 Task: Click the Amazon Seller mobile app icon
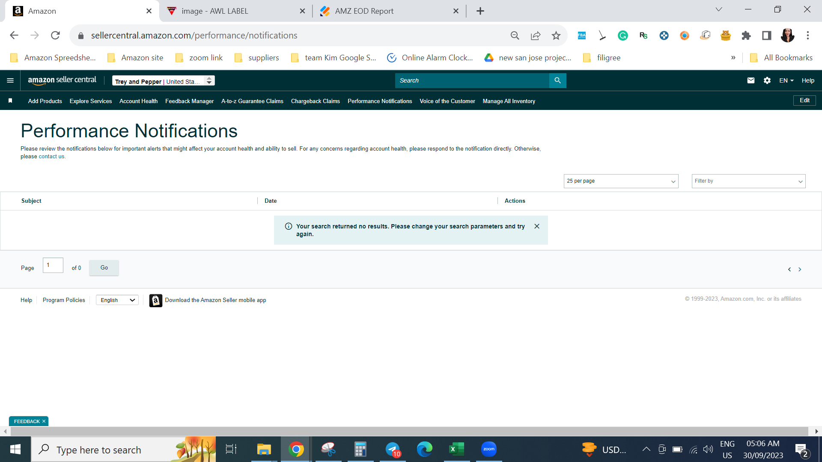(x=156, y=300)
